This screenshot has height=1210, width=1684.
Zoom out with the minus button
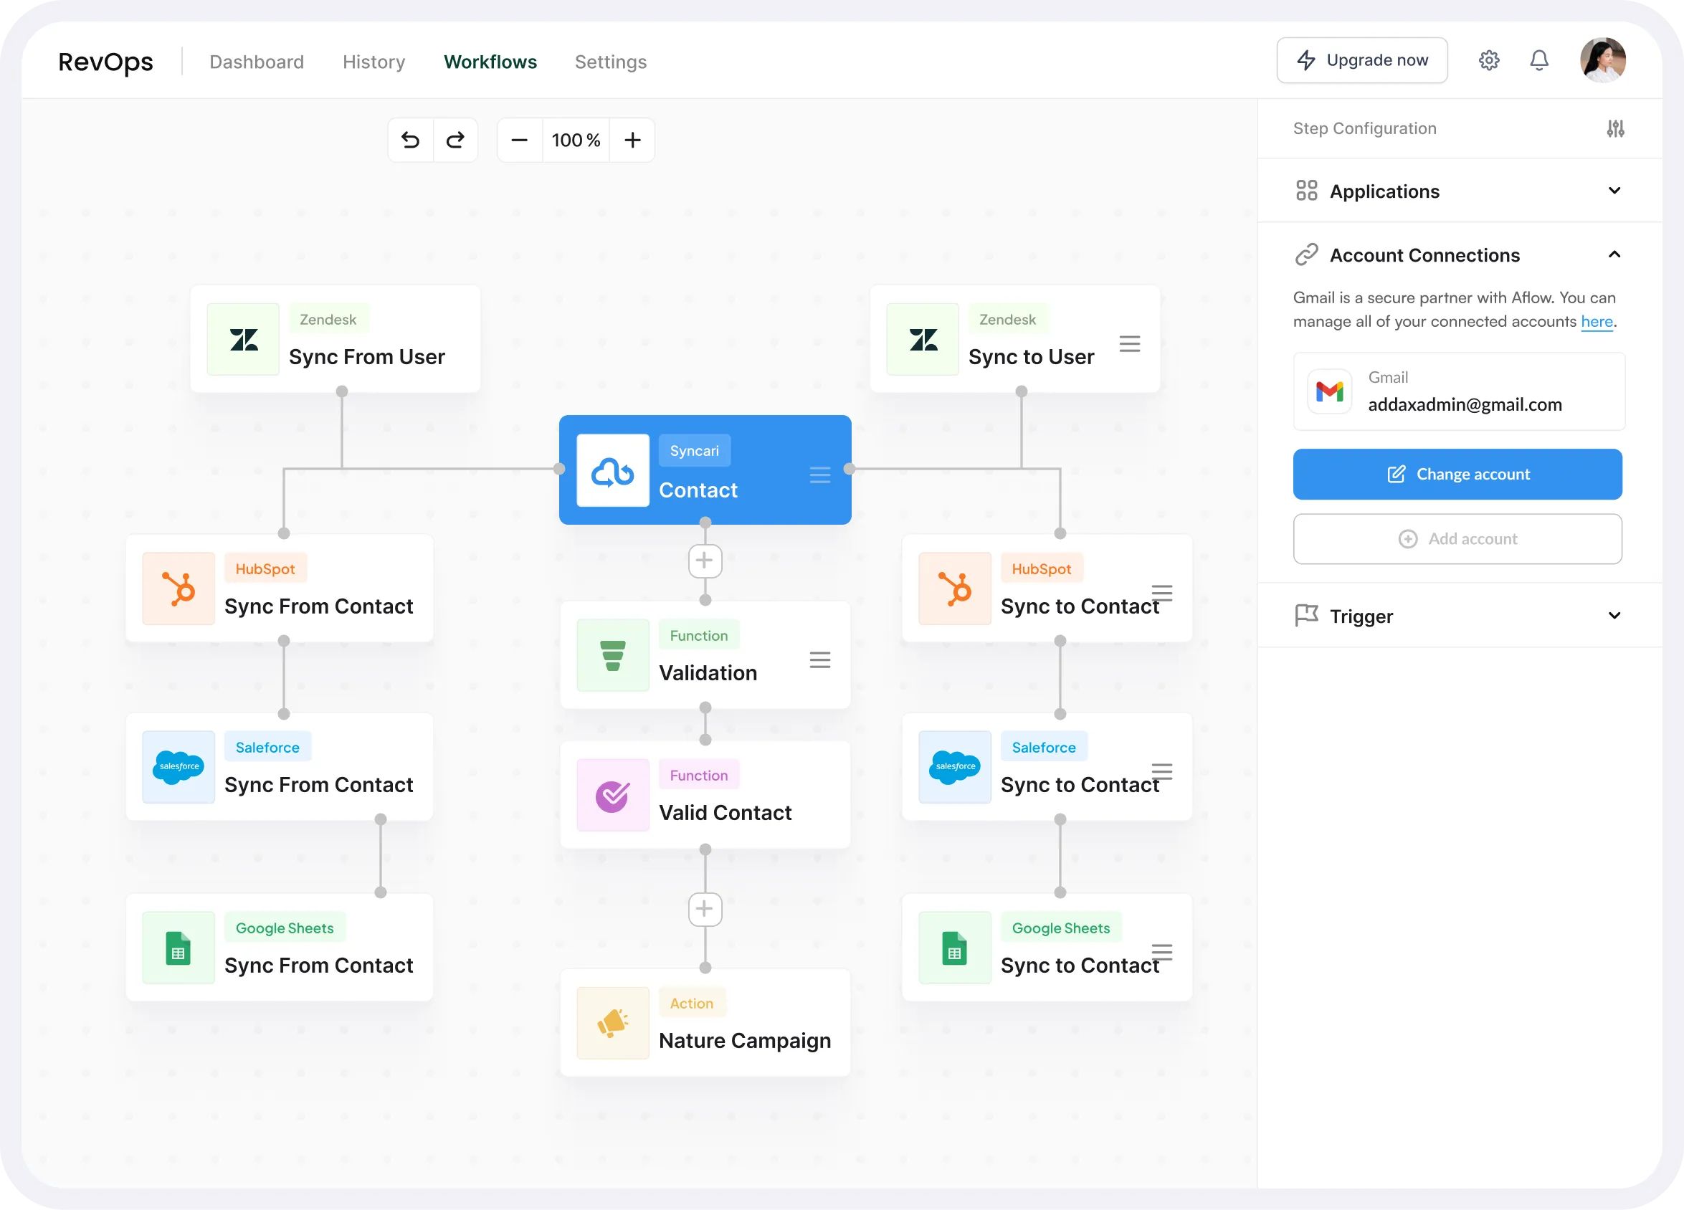click(x=520, y=140)
